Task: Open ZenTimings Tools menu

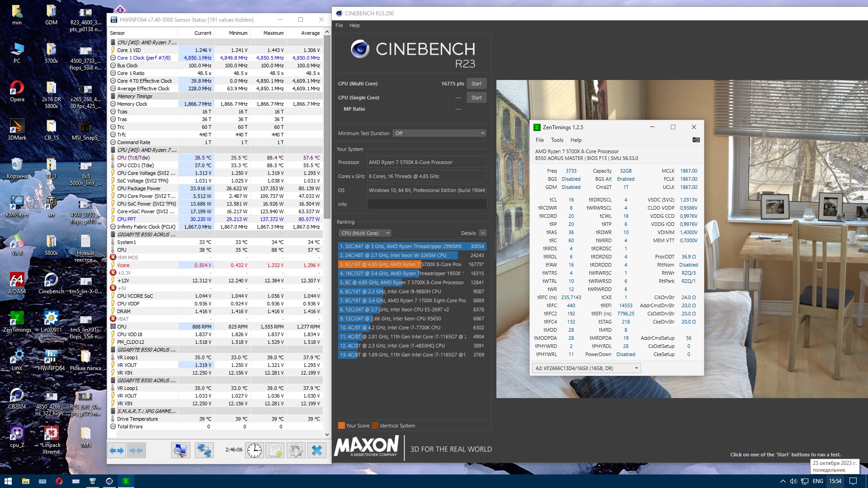Action: 557,140
